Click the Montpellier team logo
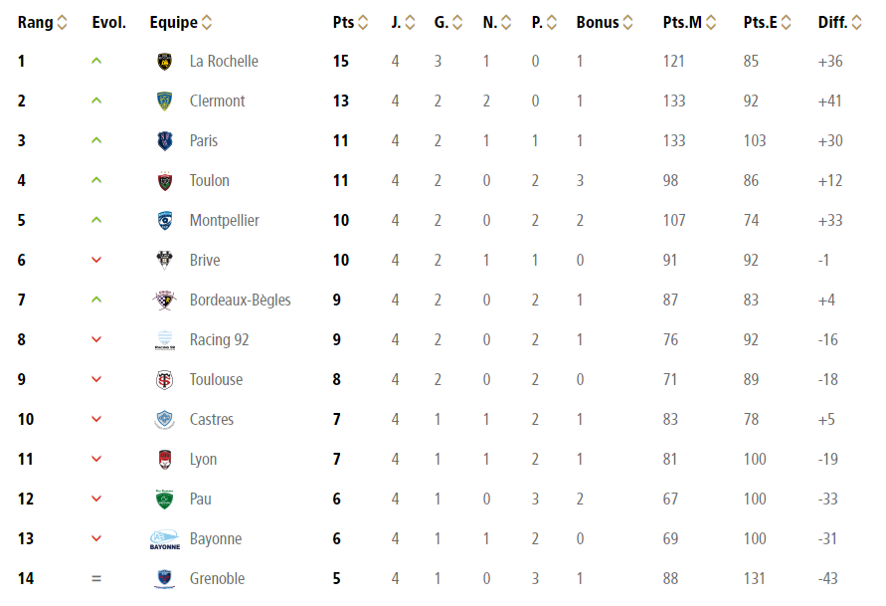This screenshot has width=886, height=606. [x=165, y=221]
